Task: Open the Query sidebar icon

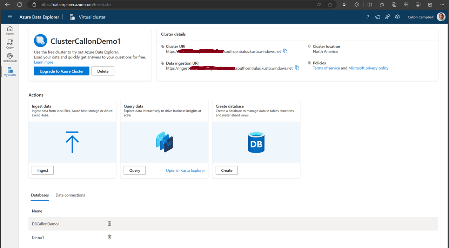Action: point(10,44)
